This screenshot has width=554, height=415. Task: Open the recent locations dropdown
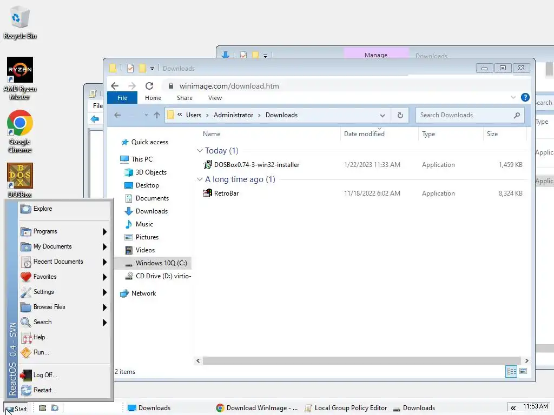coord(146,115)
